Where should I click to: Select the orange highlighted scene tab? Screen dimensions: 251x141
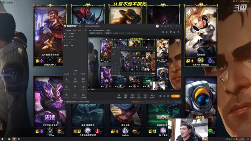(80, 30)
